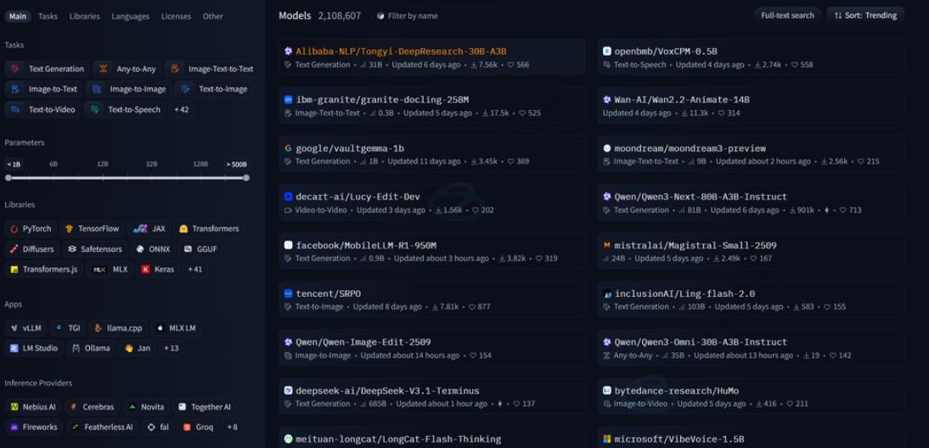The image size is (929, 448).
Task: Filter by Text Generation task
Action: pyautogui.click(x=48, y=69)
